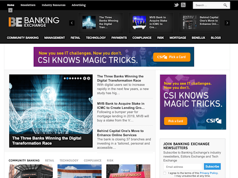
Task: Click the main slideshow digital figure image
Action: [51, 104]
